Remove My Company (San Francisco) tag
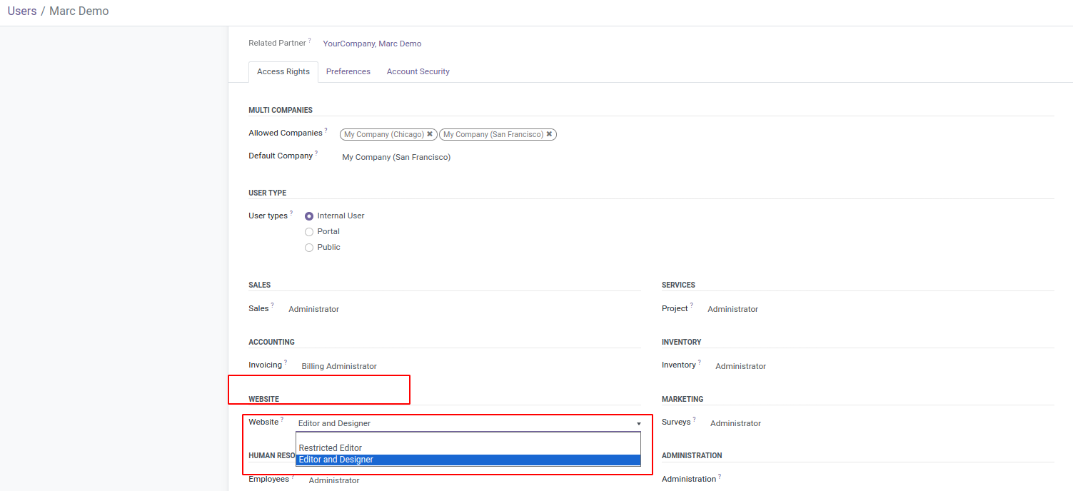The width and height of the screenshot is (1073, 491). pos(549,134)
